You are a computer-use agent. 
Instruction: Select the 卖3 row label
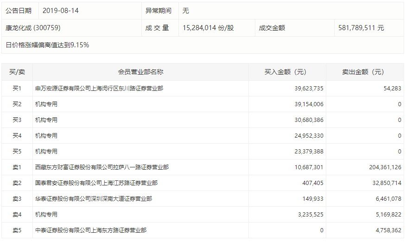[x=17, y=199]
